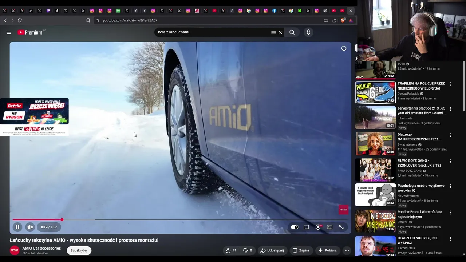Open options for DLACZEGO NIGDY SIĘ NIE video

point(451,239)
